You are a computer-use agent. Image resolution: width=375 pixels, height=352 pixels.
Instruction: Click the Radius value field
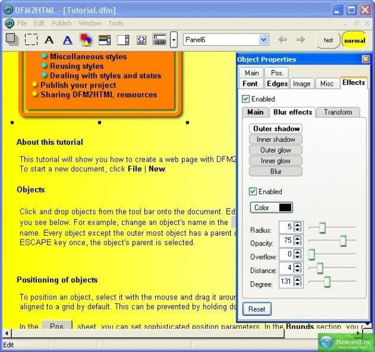(x=286, y=227)
